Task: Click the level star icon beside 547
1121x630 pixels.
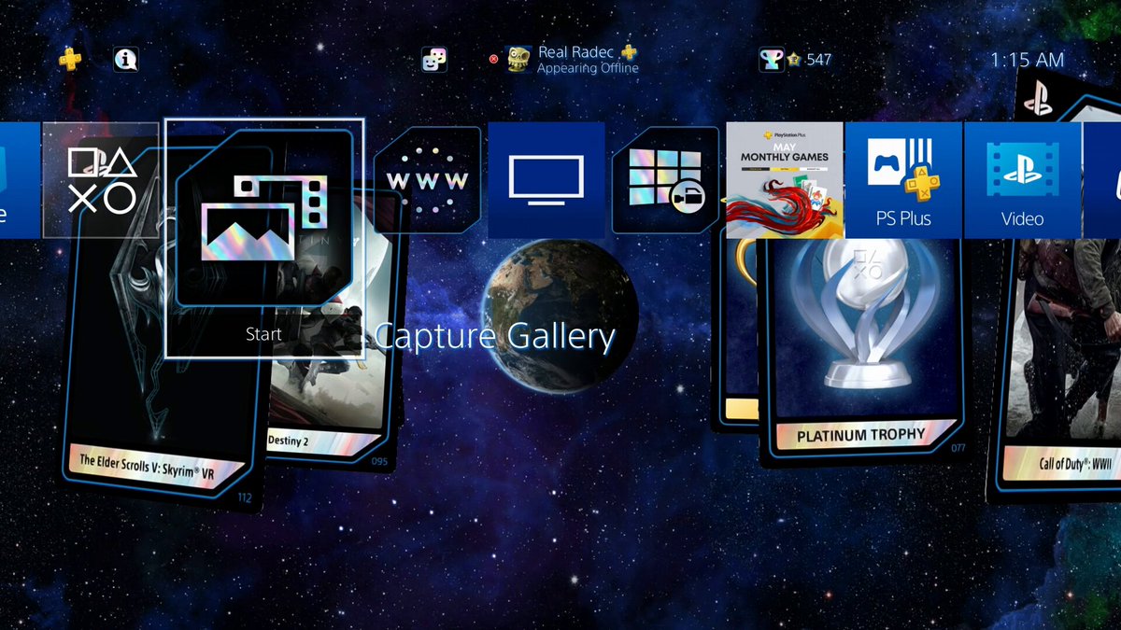Action: click(x=794, y=60)
